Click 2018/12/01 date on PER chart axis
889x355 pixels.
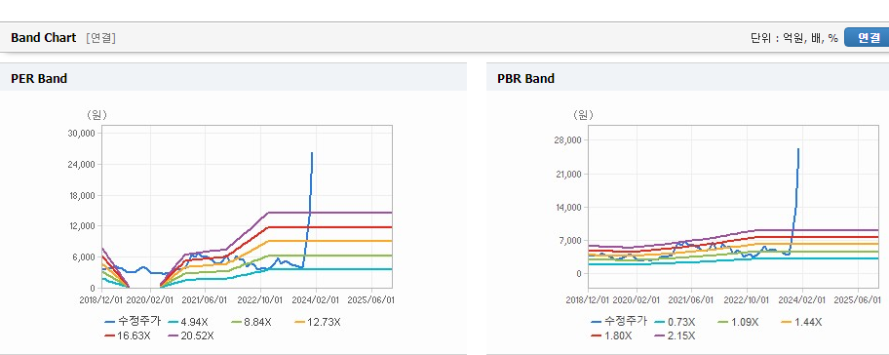[x=101, y=299]
